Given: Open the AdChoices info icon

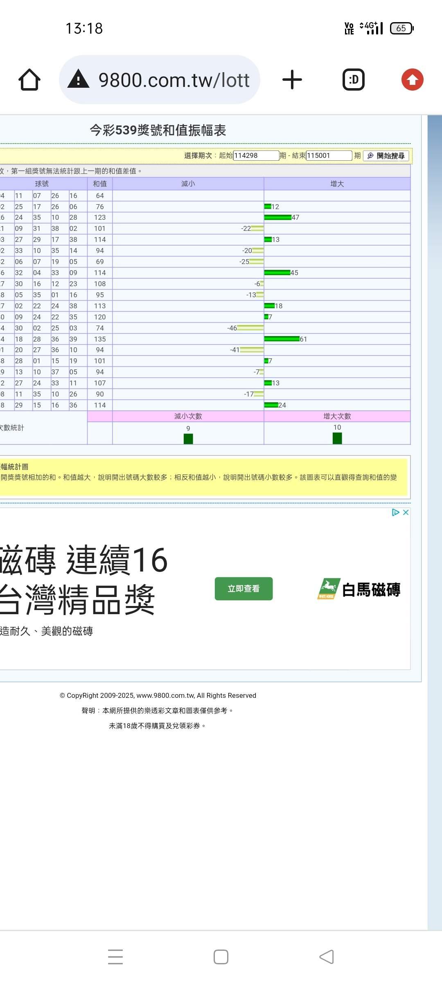Looking at the screenshot, I should [395, 512].
